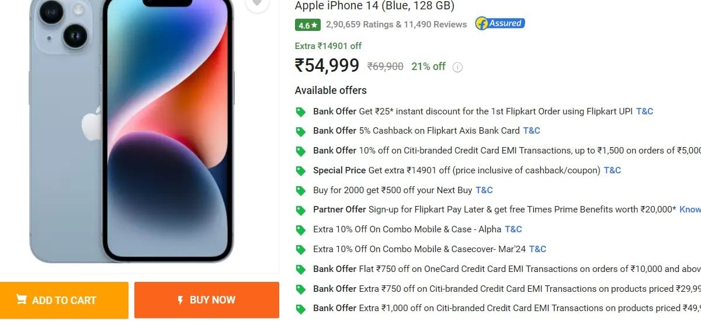
Task: Click the tag icon beside Special Price offer
Action: click(300, 171)
